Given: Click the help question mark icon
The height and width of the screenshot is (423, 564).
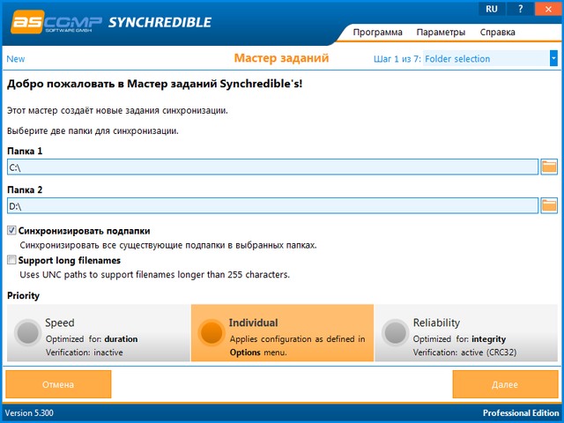Looking at the screenshot, I should click(x=520, y=9).
